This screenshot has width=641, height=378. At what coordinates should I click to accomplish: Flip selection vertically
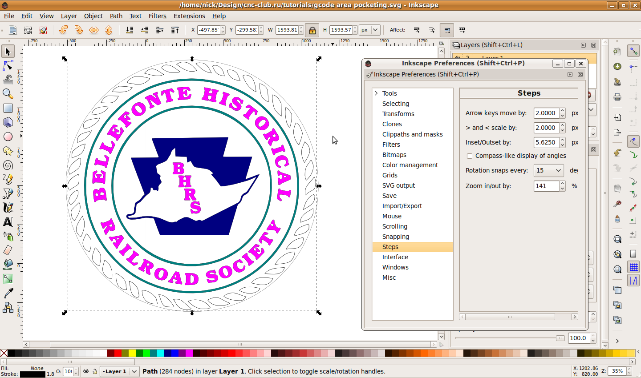pos(109,30)
